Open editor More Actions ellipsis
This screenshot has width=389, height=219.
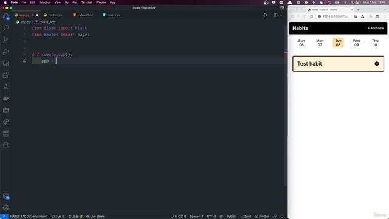click(x=282, y=15)
